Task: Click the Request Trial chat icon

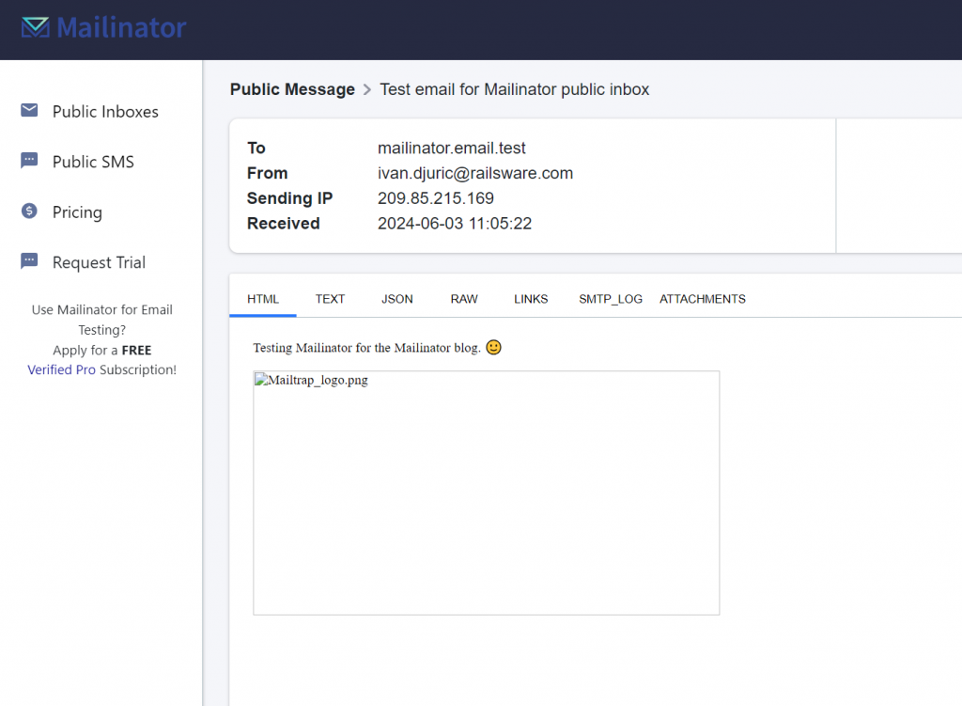Action: [29, 260]
